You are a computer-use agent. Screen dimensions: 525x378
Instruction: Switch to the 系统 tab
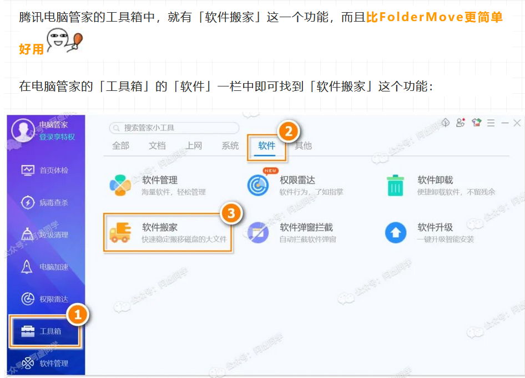(230, 146)
